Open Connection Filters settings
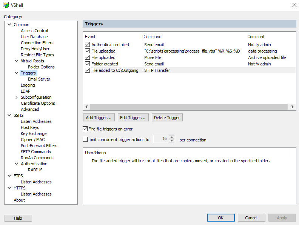This screenshot has height=225, width=299. tap(37, 43)
